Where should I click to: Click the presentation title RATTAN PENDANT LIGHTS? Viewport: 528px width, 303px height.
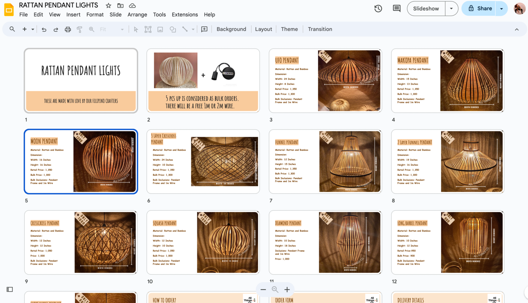pos(59,5)
